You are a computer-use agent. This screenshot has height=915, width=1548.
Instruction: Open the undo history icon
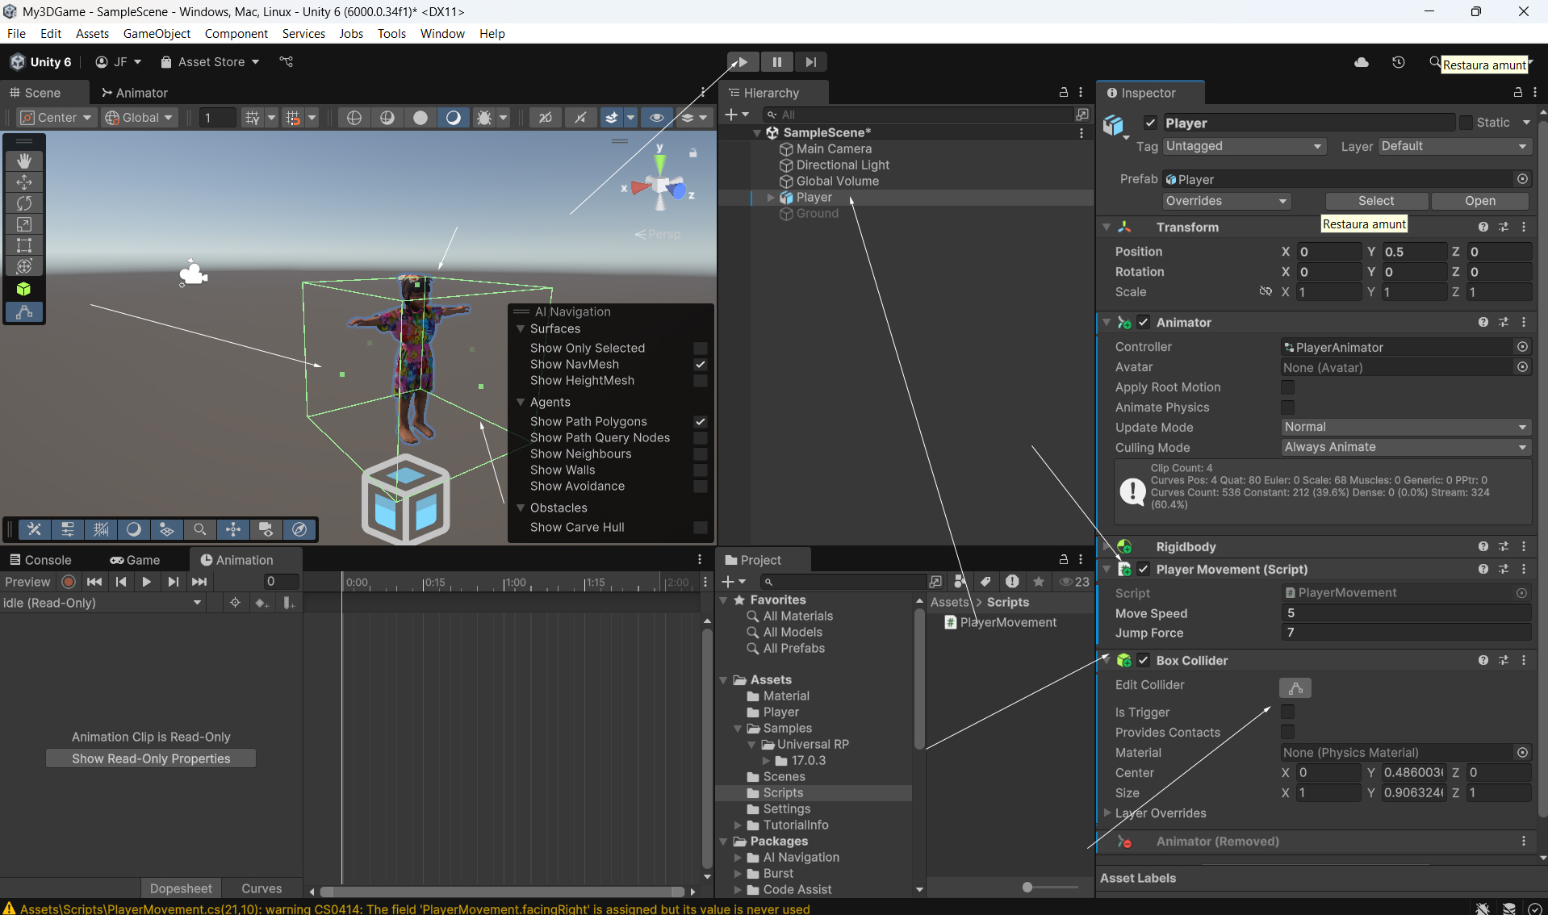(1399, 62)
